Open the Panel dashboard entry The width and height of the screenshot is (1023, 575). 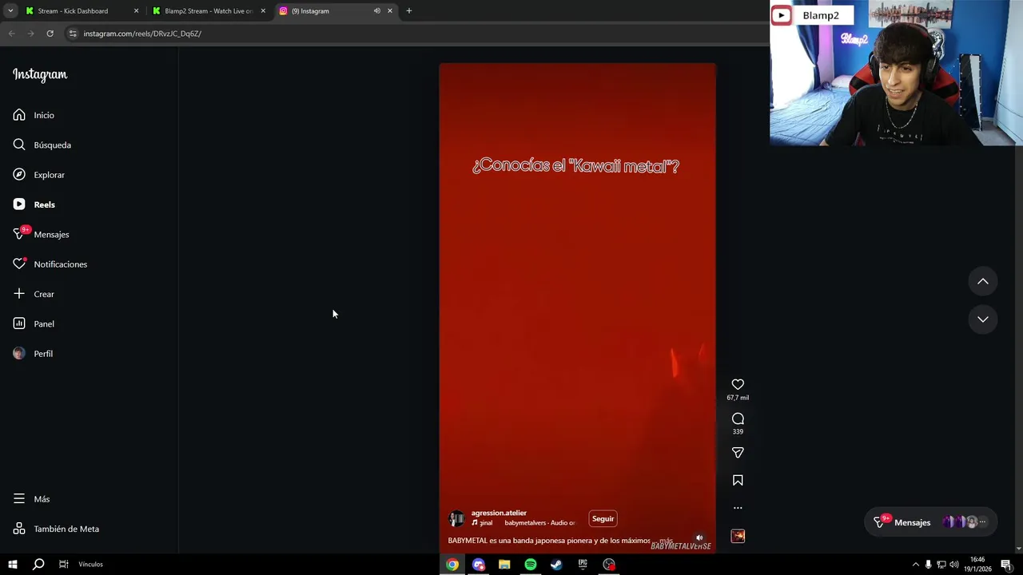coord(34,323)
